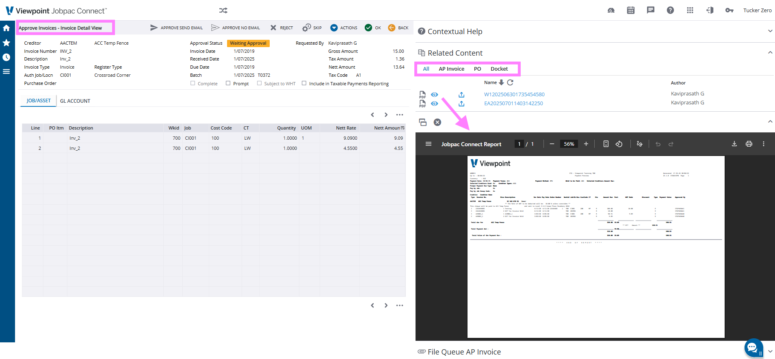Select the AP Invoice filter tab
The width and height of the screenshot is (775, 359).
coord(451,69)
